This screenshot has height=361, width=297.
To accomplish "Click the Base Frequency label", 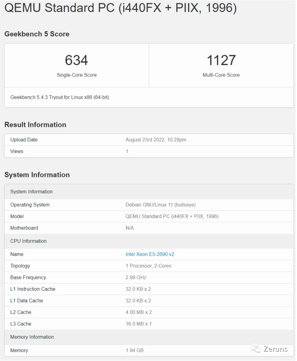I will pos(28,278).
